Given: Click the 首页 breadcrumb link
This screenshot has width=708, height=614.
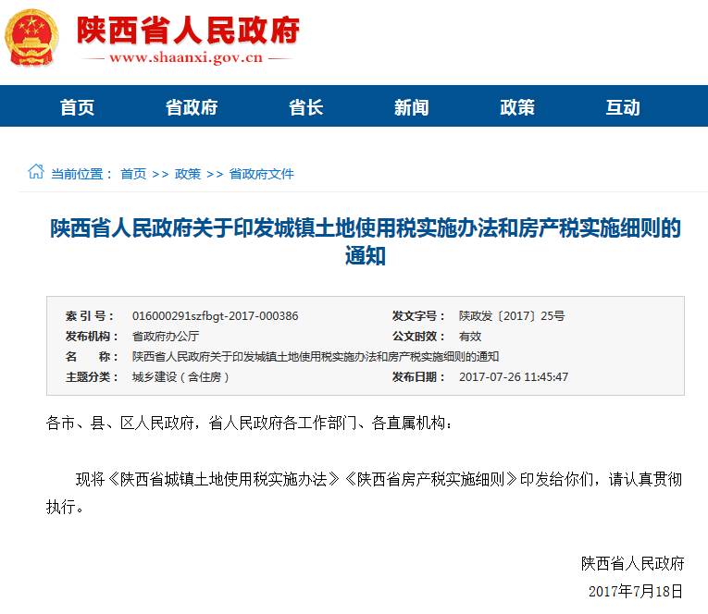Looking at the screenshot, I should pyautogui.click(x=133, y=174).
